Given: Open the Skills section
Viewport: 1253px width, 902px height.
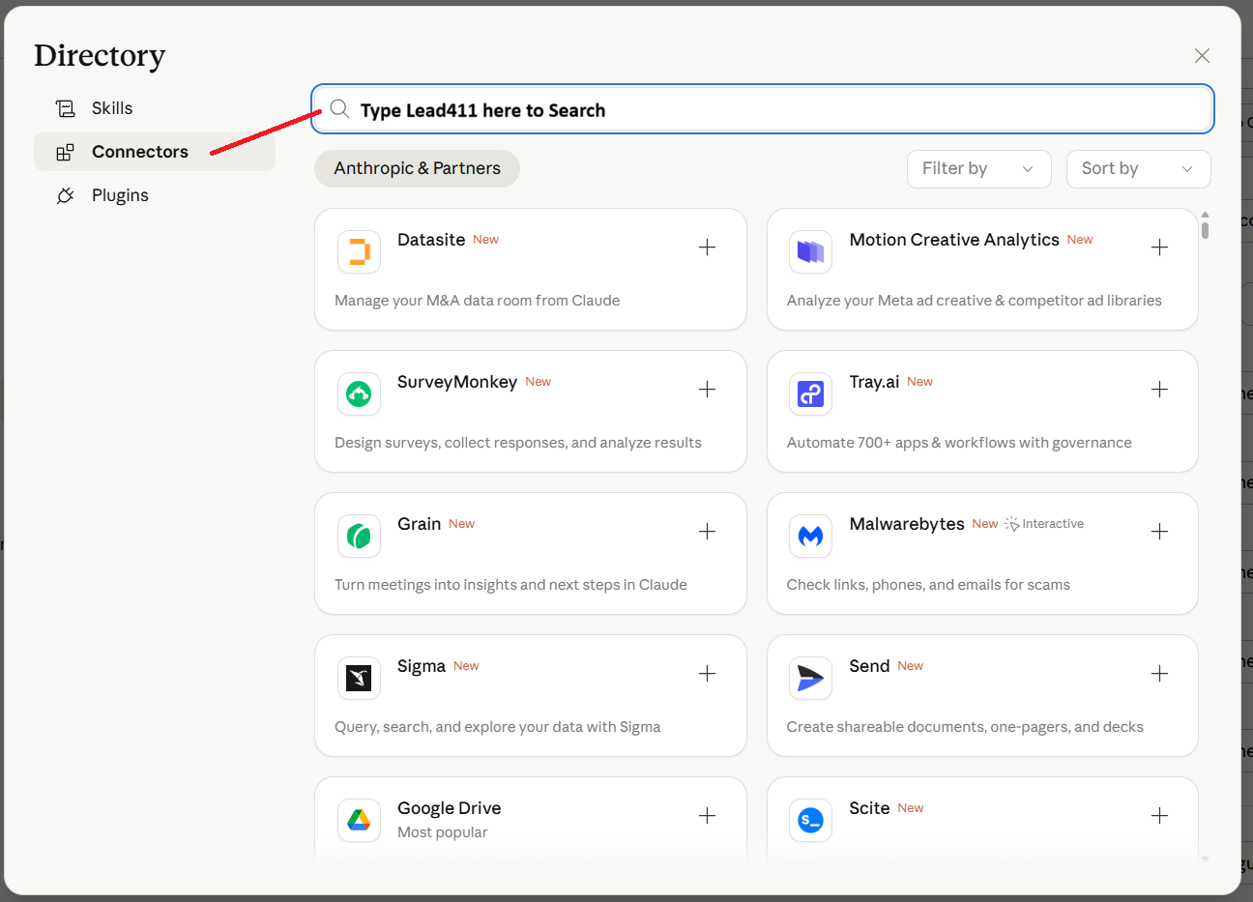Looking at the screenshot, I should pyautogui.click(x=155, y=108).
